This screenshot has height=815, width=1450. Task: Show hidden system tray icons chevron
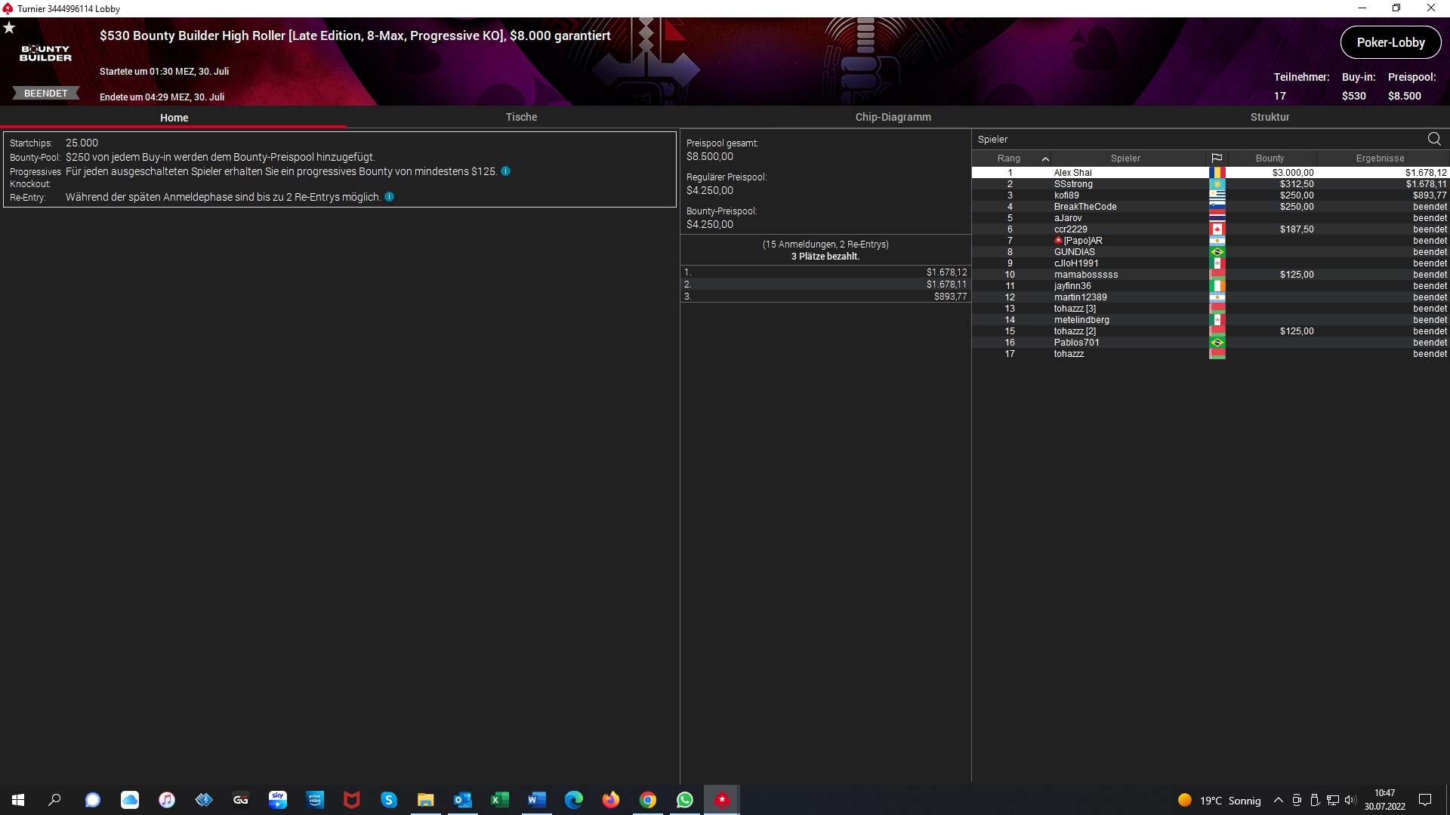coord(1278,801)
